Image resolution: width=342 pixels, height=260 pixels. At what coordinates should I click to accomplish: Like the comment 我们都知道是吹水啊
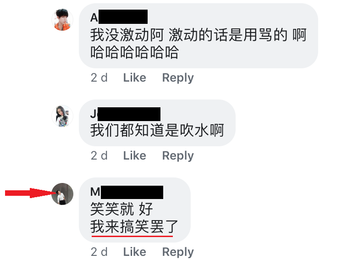point(135,156)
